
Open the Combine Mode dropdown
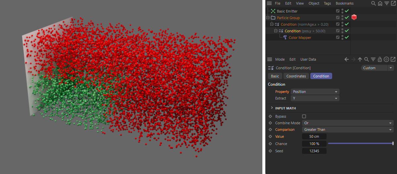(x=348, y=123)
